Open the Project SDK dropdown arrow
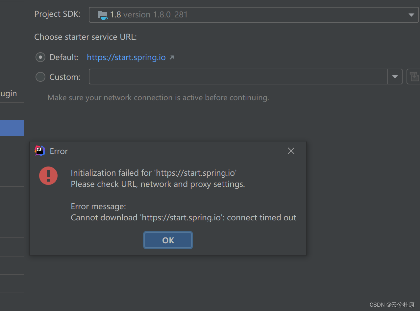The height and width of the screenshot is (311, 420). (x=411, y=14)
